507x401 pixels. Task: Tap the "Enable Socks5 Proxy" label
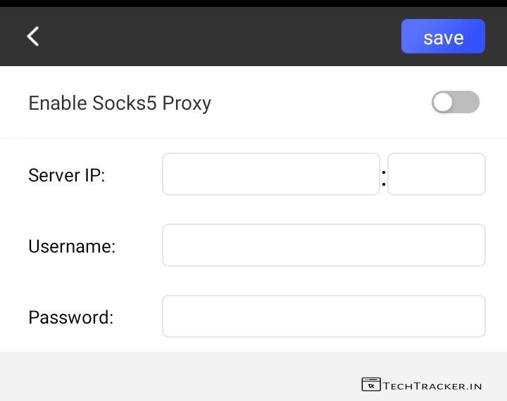[120, 103]
